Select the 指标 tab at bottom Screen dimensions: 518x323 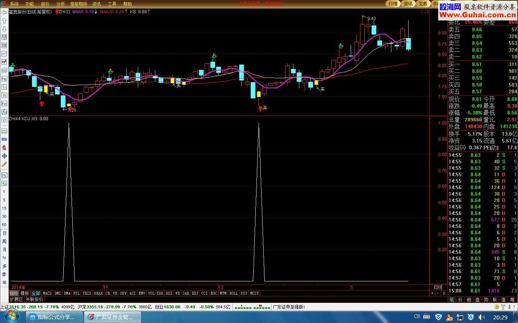(14, 293)
